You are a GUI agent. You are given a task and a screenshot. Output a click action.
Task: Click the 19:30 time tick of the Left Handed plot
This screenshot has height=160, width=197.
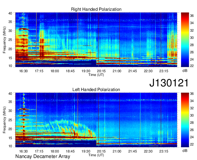[x=86, y=151]
